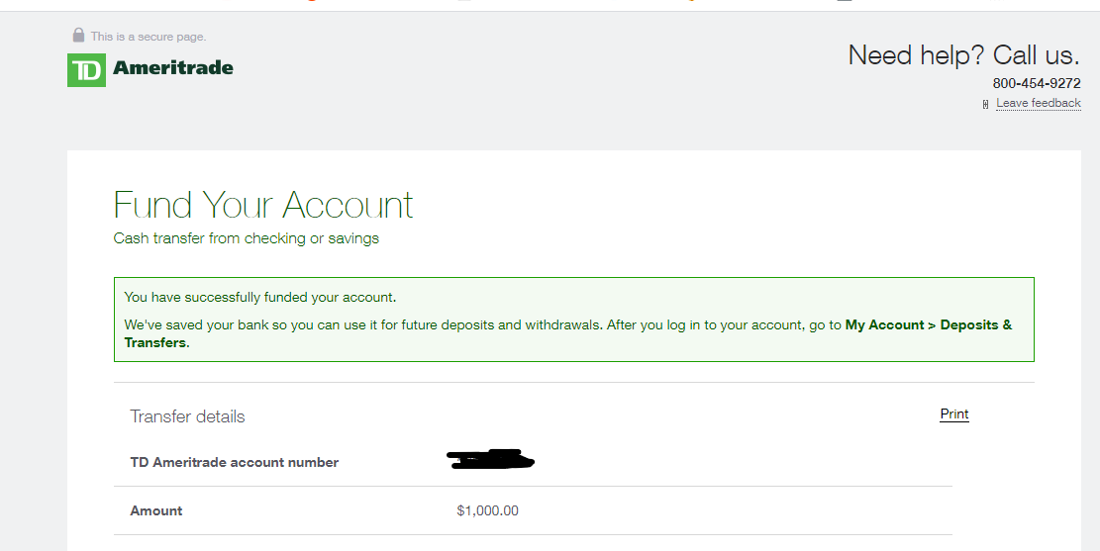
Task: Click the Amount row label
Action: [155, 511]
